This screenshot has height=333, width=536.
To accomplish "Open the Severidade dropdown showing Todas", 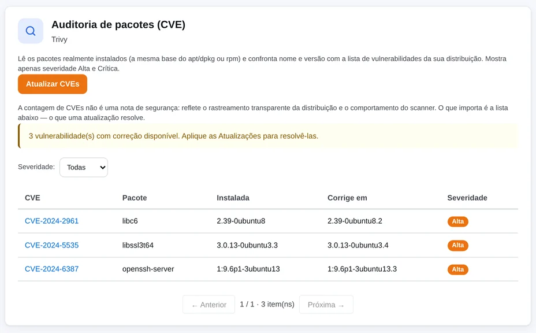I will coord(84,167).
